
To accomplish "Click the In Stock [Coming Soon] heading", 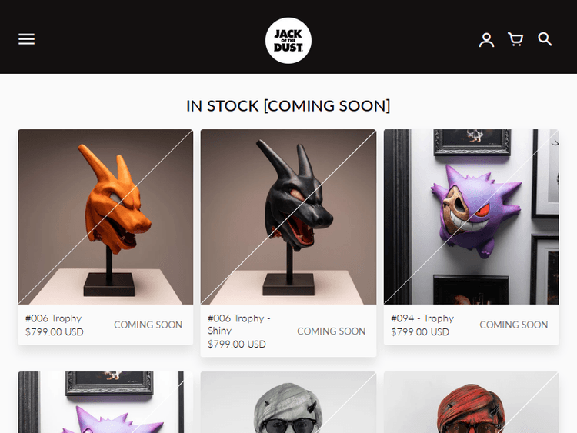I will tap(288, 106).
